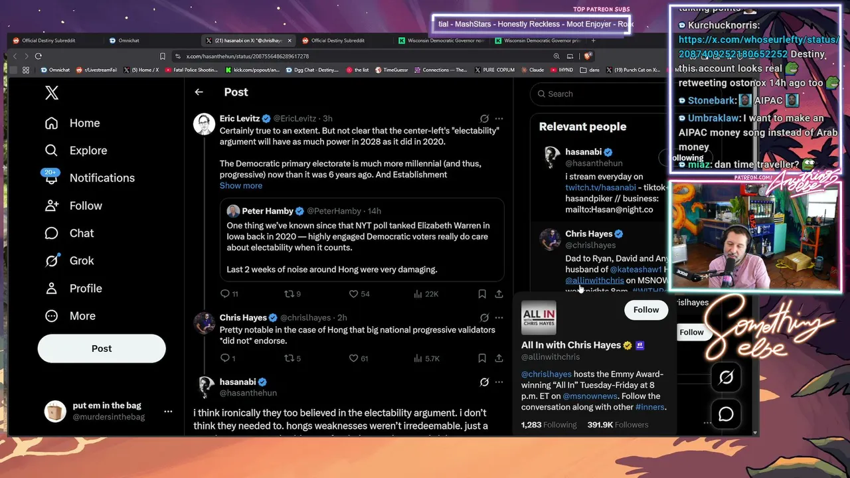Reply to Chris Hayes's post
This screenshot has height=478, width=850.
pos(228,358)
